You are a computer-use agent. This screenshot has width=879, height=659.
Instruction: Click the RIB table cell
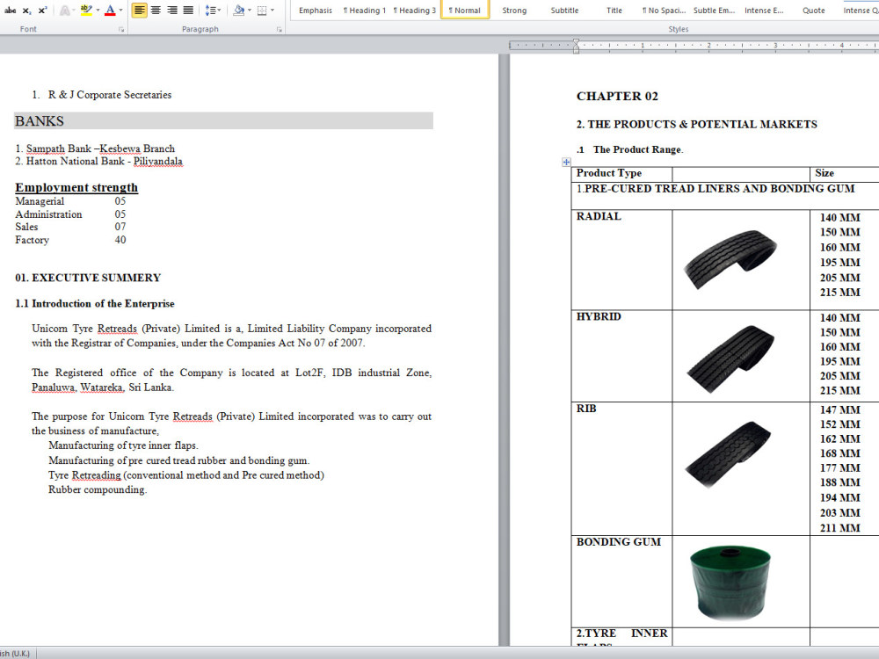[621, 468]
